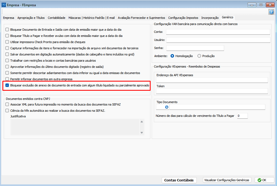Click the 'Ambiente:' label
277x186 pixels.
(x=161, y=56)
